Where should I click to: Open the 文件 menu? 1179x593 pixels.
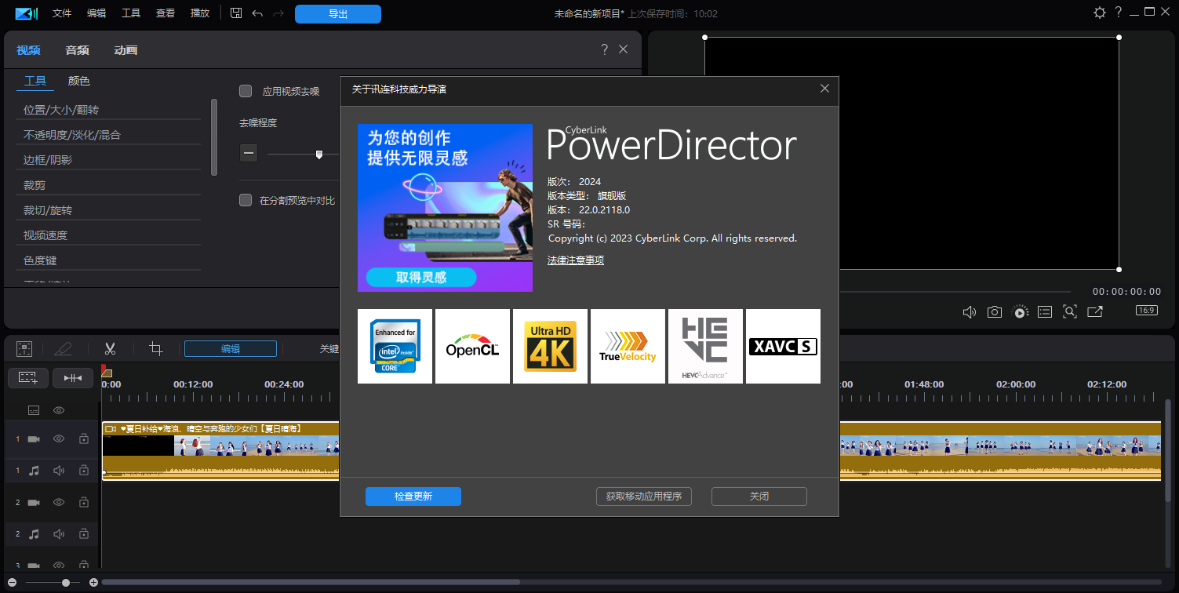click(x=62, y=13)
